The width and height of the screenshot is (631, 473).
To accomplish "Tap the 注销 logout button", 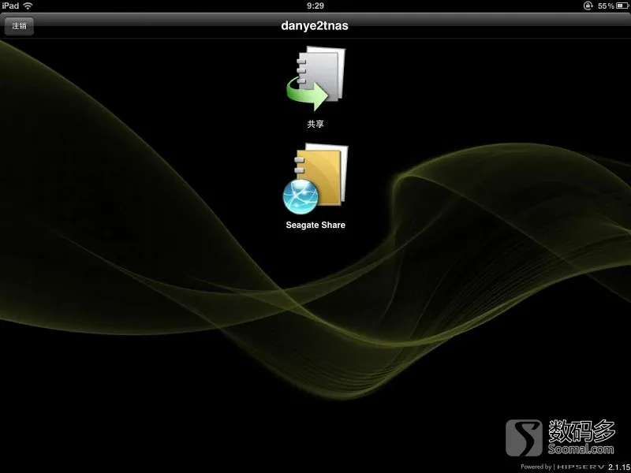I will pyautogui.click(x=19, y=26).
